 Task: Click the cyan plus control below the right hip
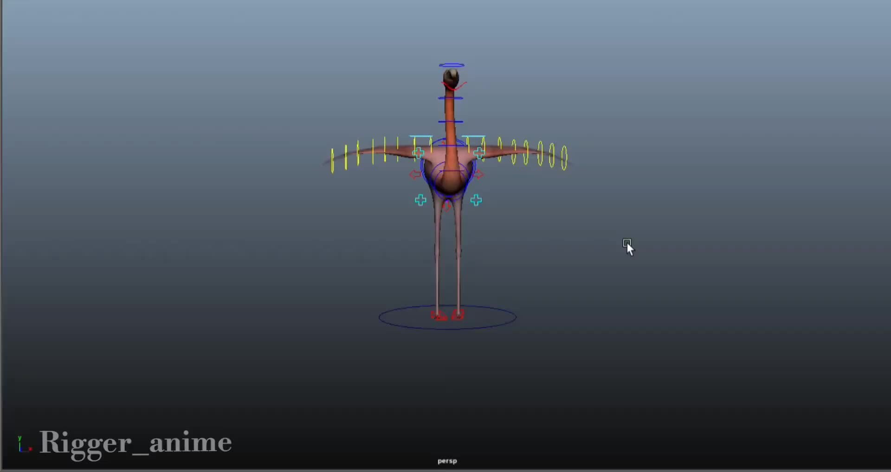(476, 200)
